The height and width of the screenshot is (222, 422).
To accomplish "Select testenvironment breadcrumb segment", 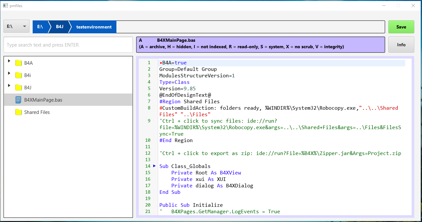I will pos(94,27).
